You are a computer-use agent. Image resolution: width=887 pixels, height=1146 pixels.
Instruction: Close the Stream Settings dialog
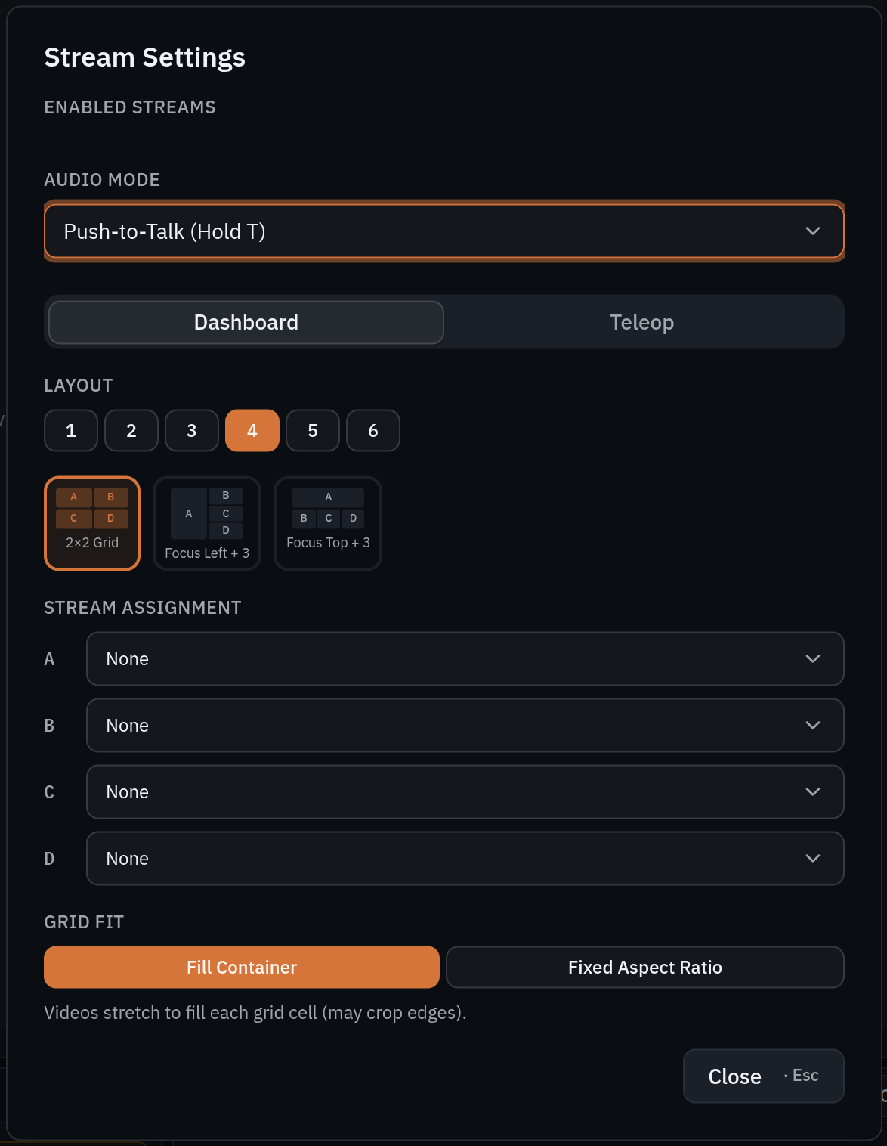click(764, 1076)
